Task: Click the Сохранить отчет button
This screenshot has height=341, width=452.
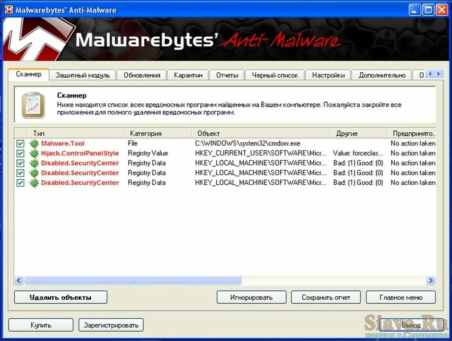Action: click(x=326, y=297)
